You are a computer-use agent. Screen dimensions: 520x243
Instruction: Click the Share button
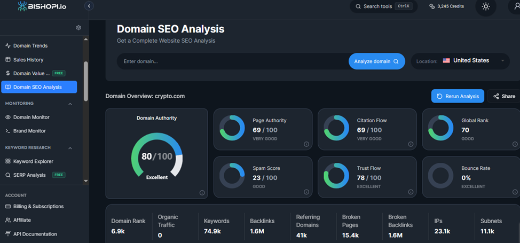click(504, 96)
